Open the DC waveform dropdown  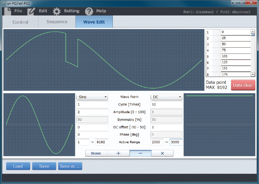coord(166,97)
